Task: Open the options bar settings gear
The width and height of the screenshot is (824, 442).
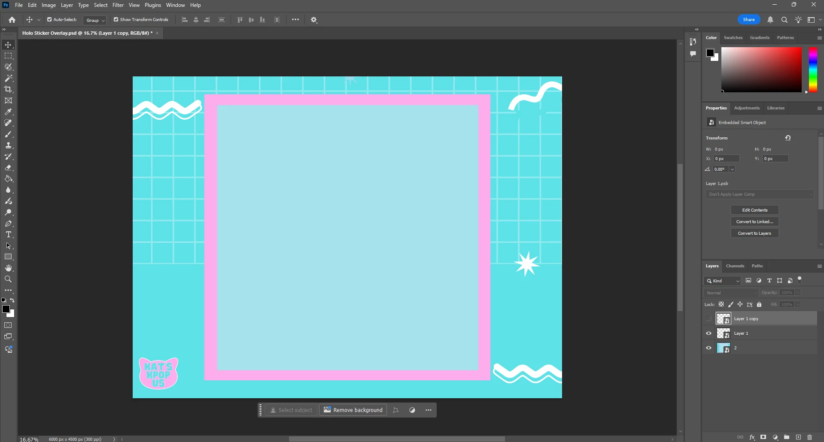Action: tap(314, 20)
